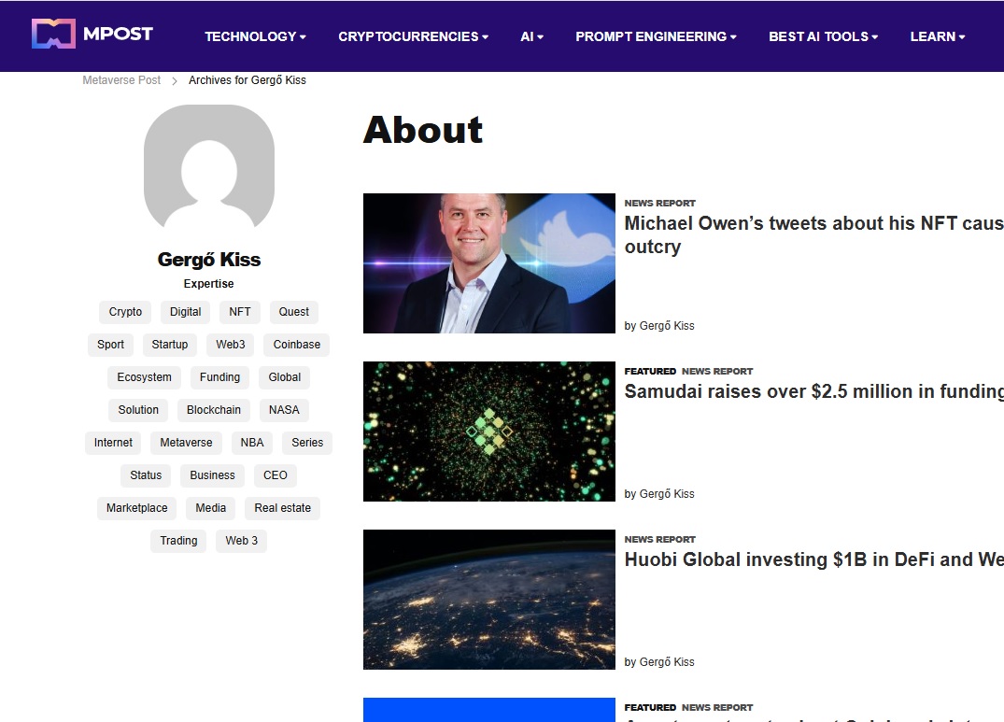
Task: Expand the AI navigation menu
Action: click(531, 36)
